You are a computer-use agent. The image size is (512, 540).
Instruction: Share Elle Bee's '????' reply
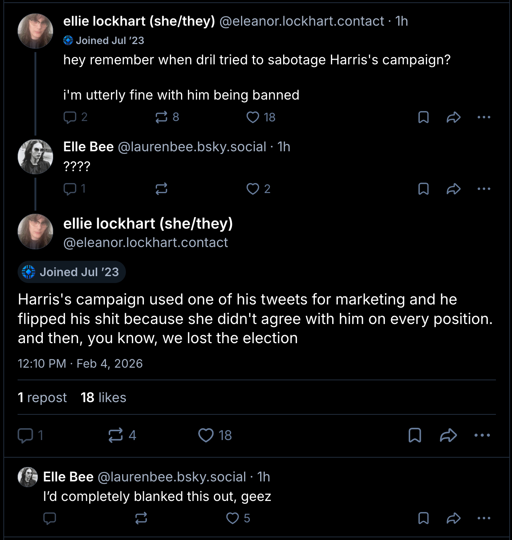point(453,189)
